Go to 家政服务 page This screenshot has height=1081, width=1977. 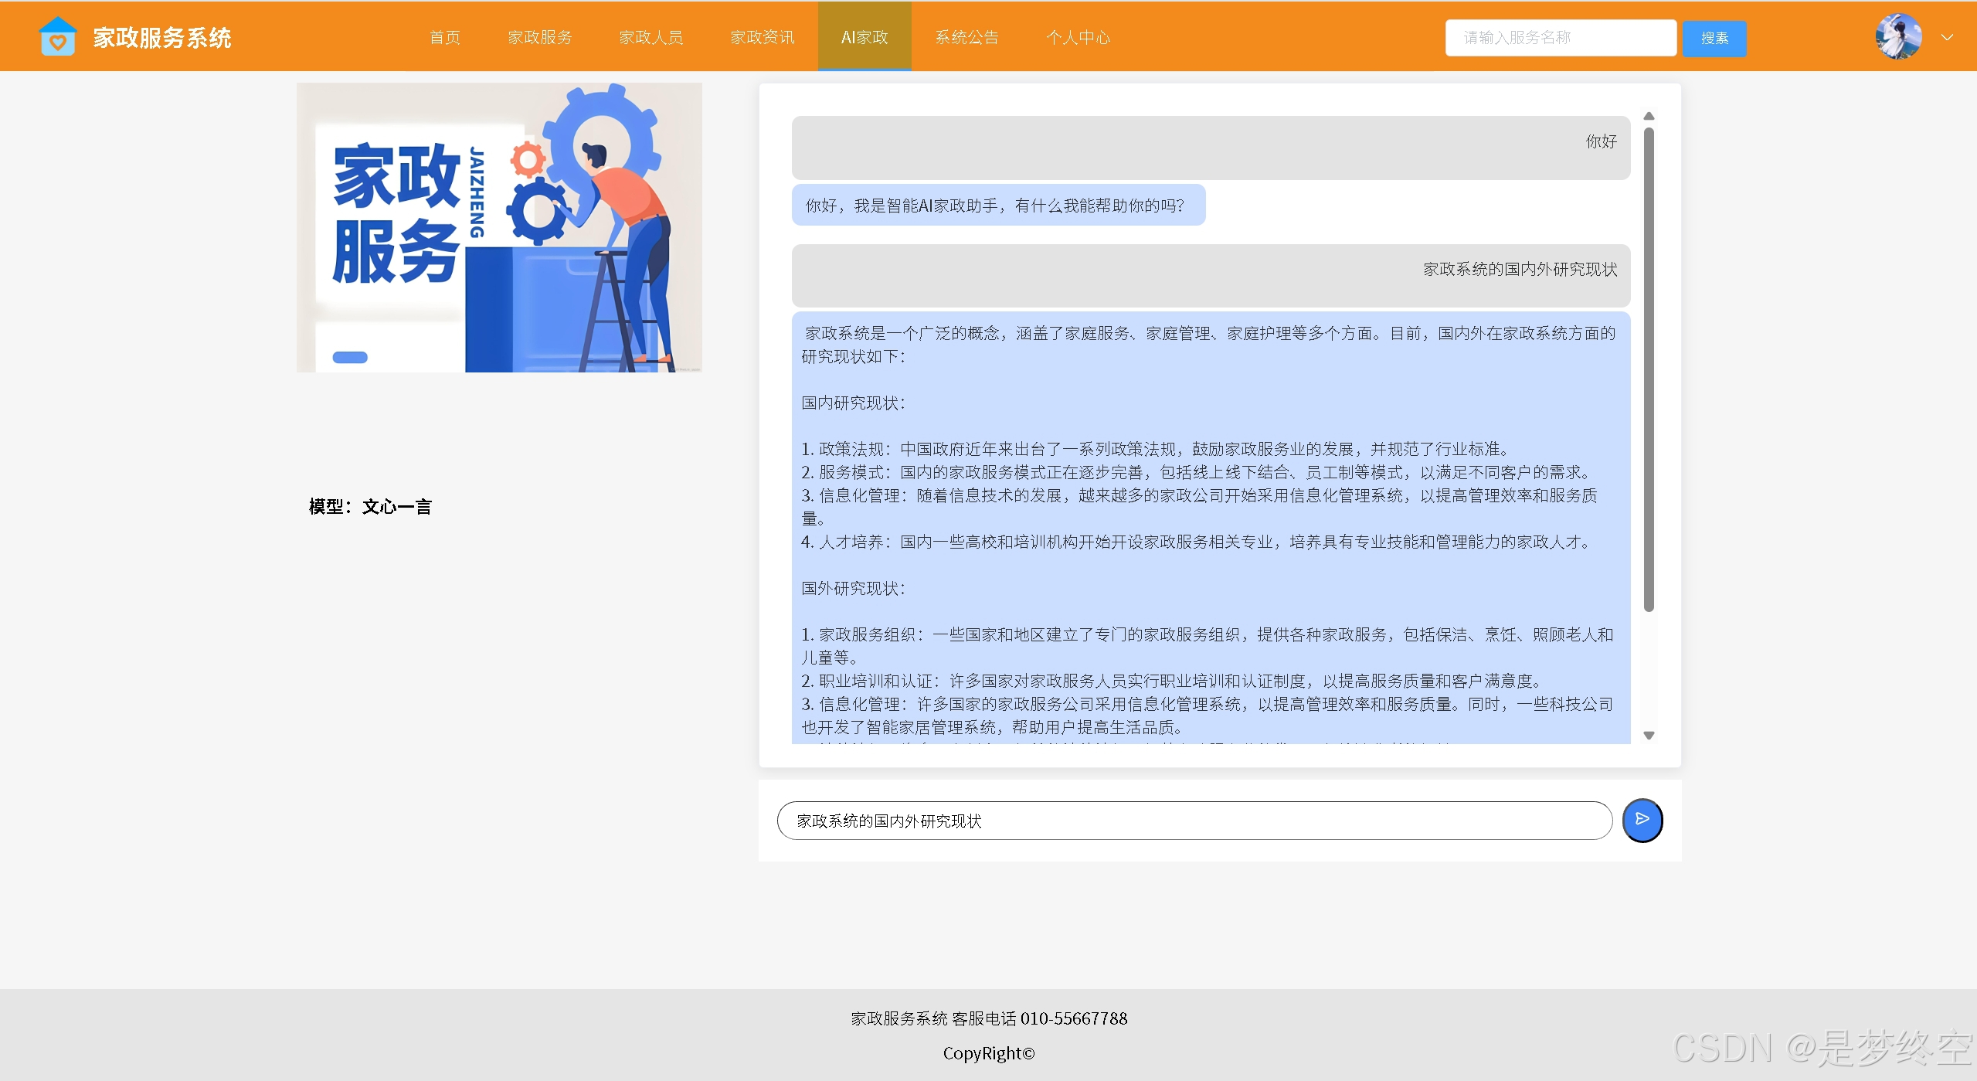[540, 37]
